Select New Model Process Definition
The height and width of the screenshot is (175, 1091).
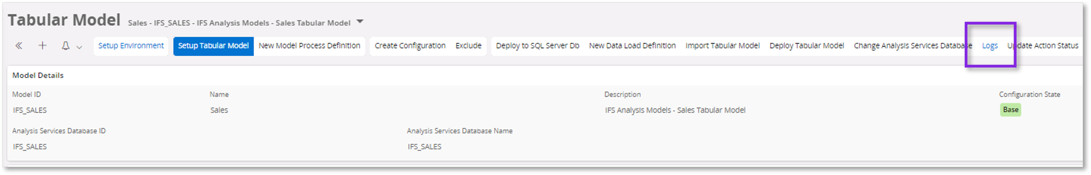pos(310,46)
